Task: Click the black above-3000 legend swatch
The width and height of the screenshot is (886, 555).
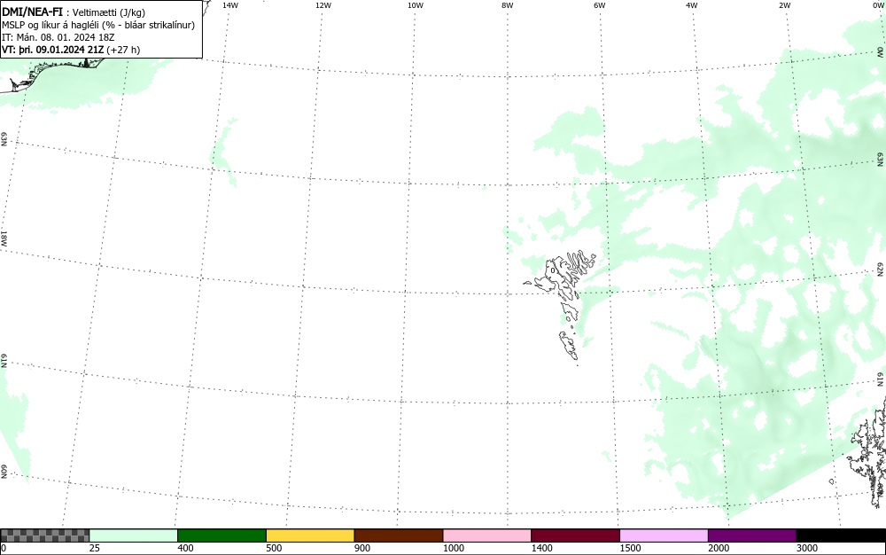Action: tap(841, 535)
